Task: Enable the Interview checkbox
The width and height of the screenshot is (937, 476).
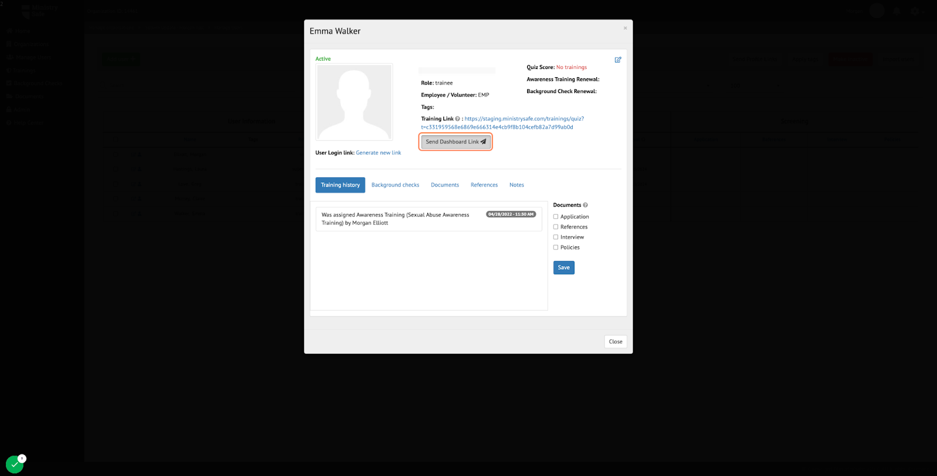Action: (556, 237)
